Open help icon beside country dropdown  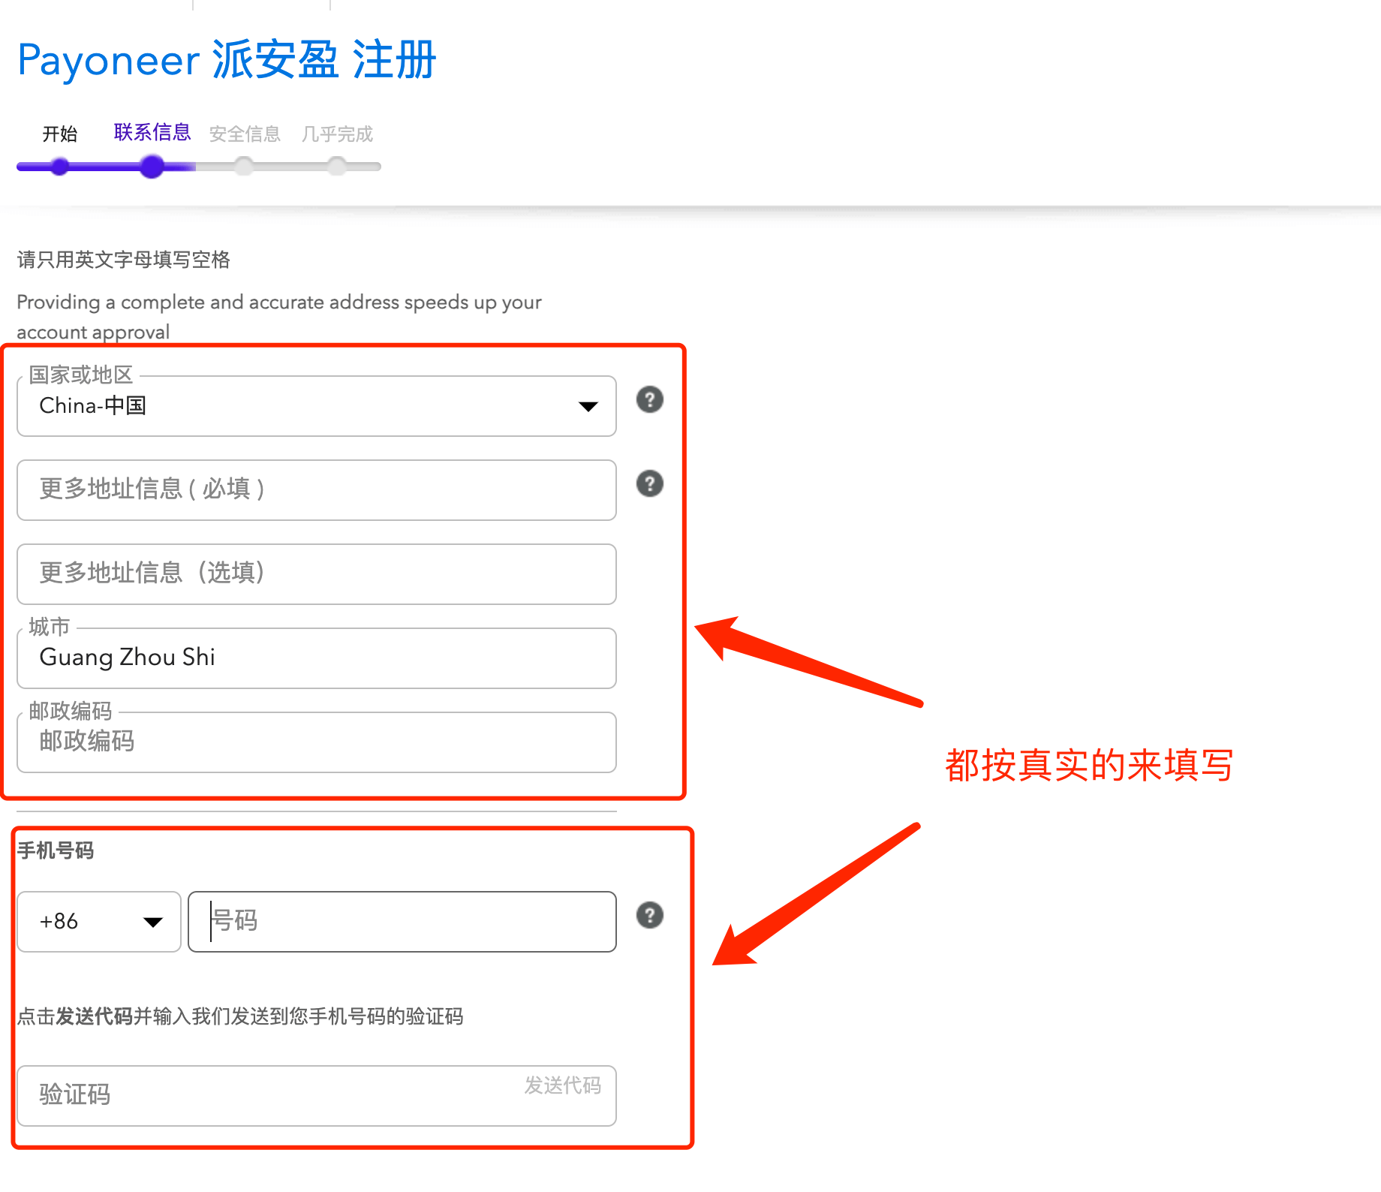coord(650,399)
